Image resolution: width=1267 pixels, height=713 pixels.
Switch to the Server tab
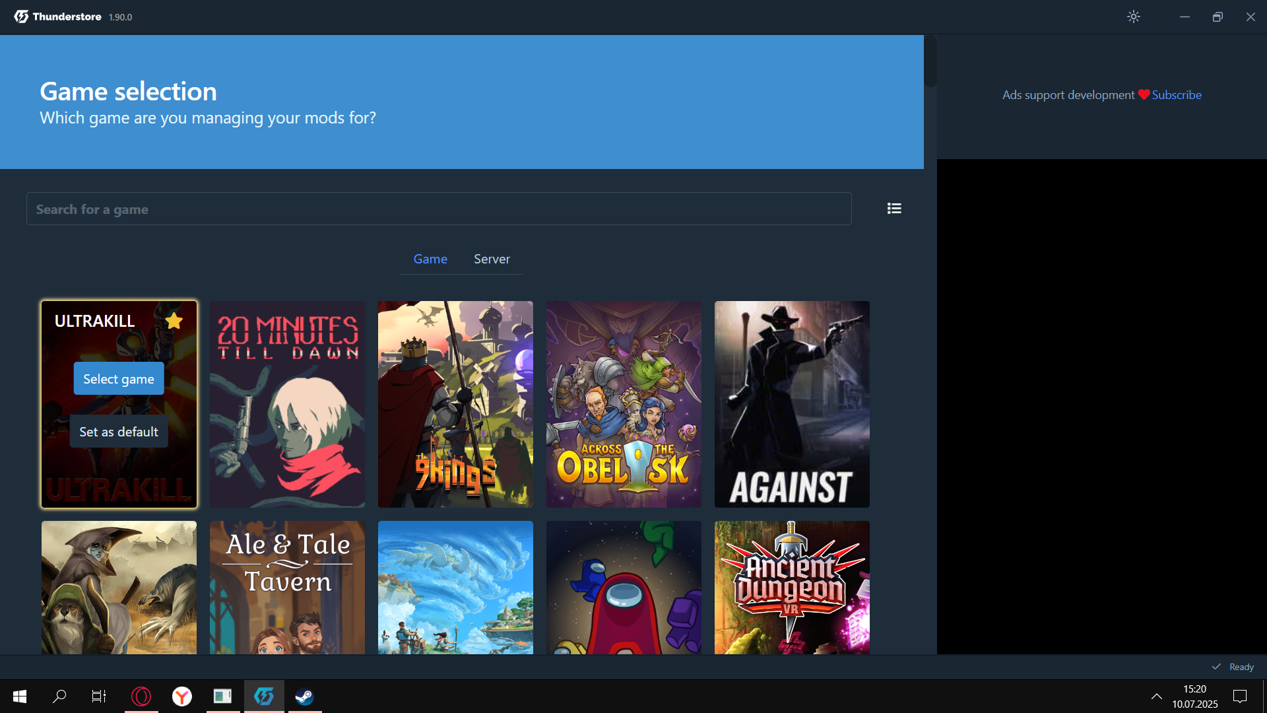click(492, 259)
